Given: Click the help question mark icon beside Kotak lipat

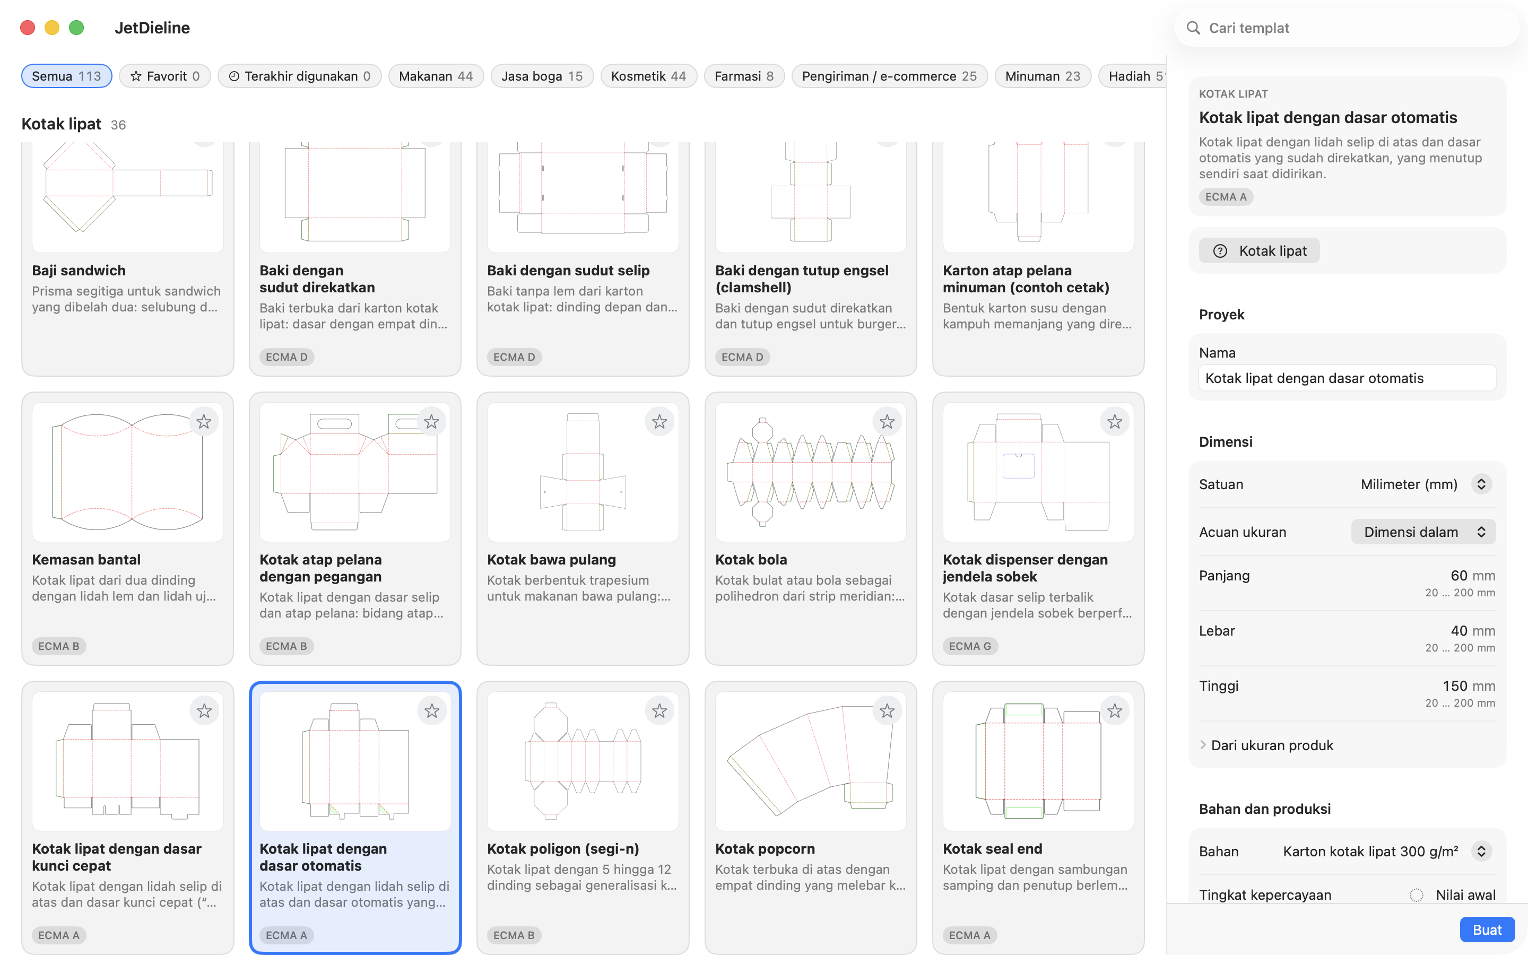Looking at the screenshot, I should pos(1220,251).
